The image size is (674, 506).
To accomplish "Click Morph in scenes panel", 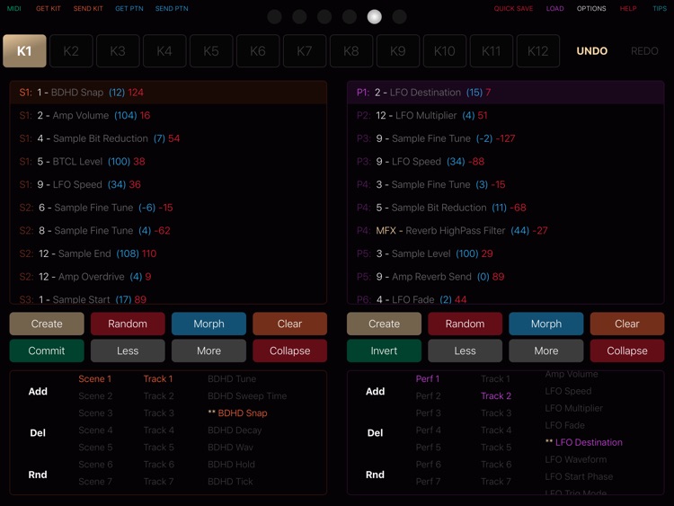I will tap(208, 324).
